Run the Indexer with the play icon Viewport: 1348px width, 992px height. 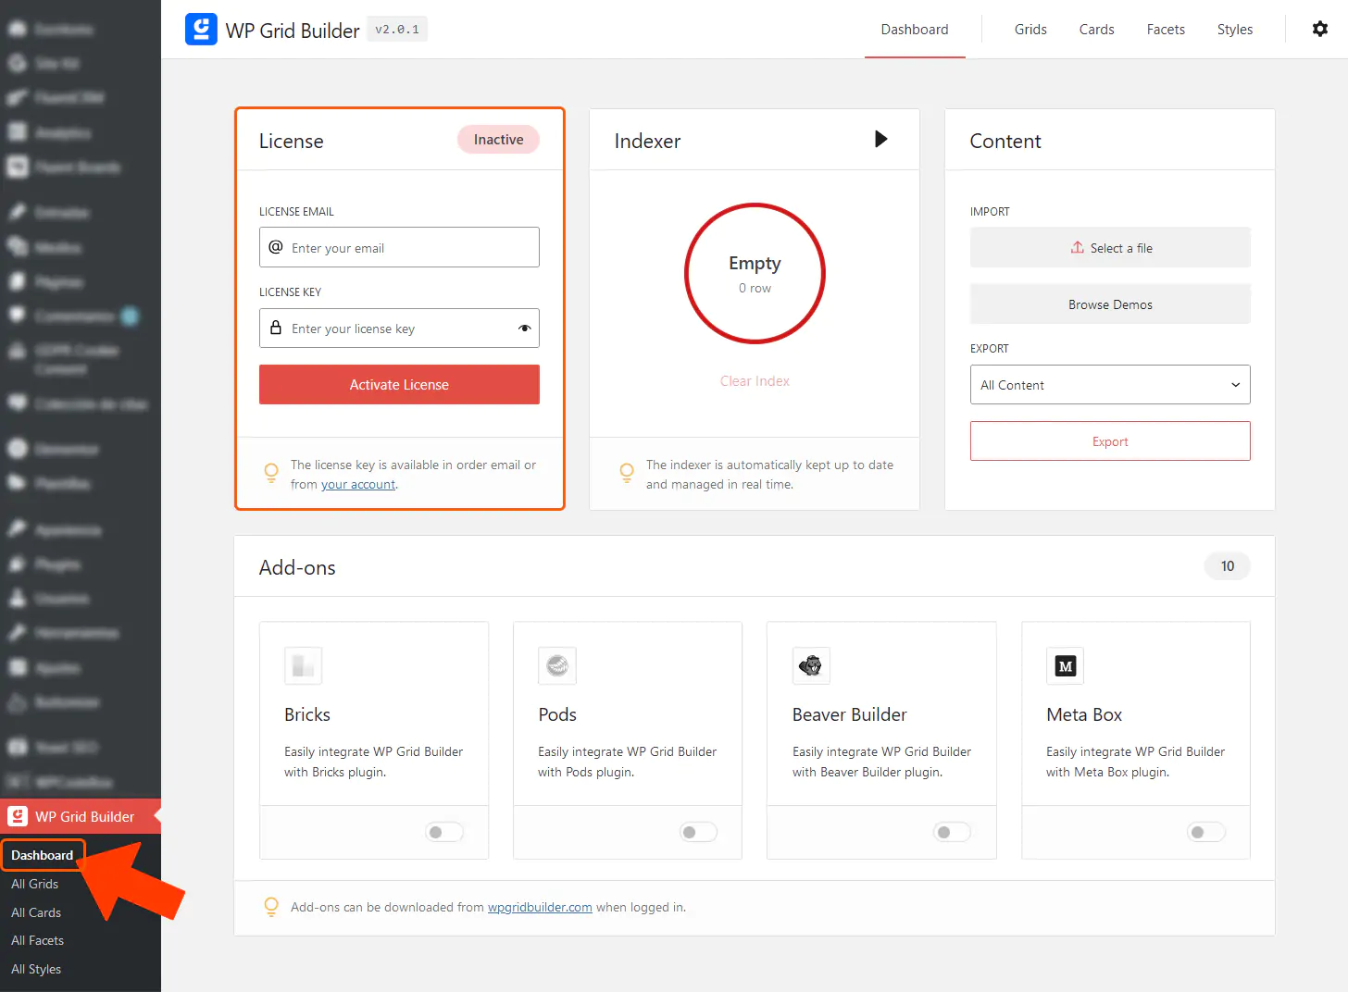click(x=880, y=140)
